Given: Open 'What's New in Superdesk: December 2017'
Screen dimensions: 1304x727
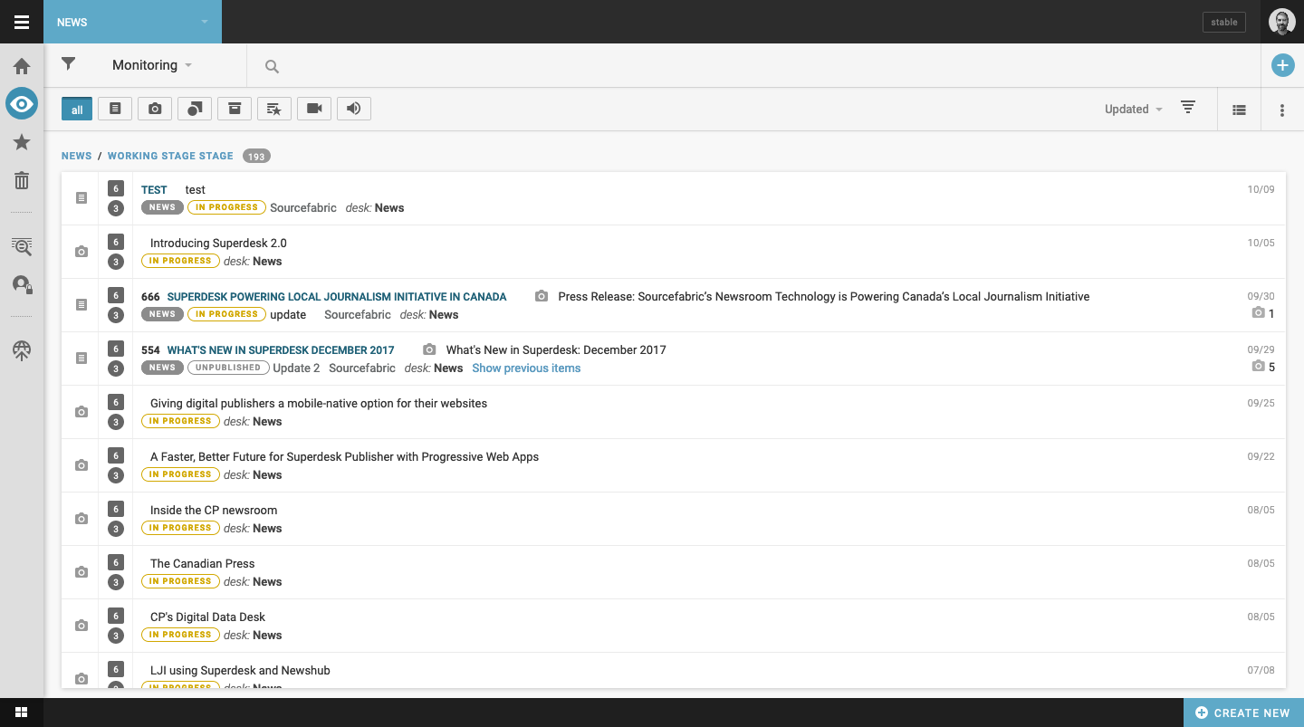Looking at the screenshot, I should 556,350.
